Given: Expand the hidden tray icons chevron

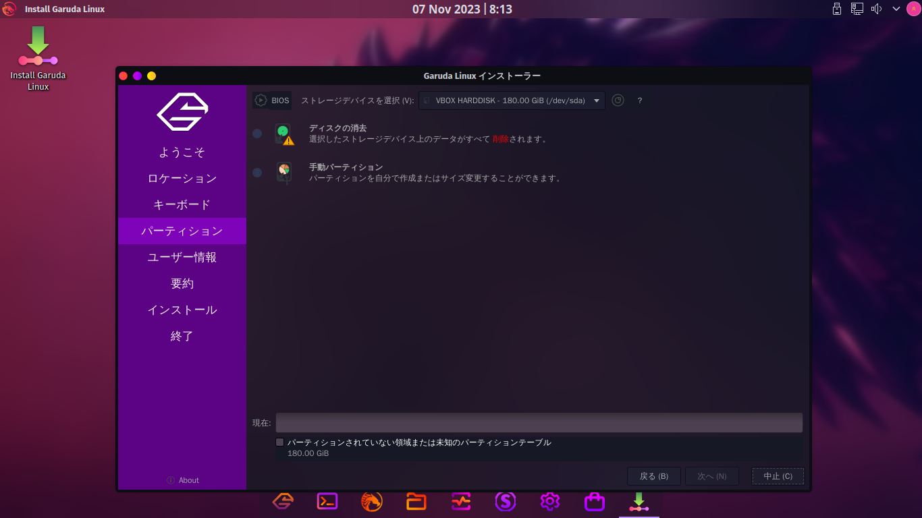Looking at the screenshot, I should (x=896, y=9).
